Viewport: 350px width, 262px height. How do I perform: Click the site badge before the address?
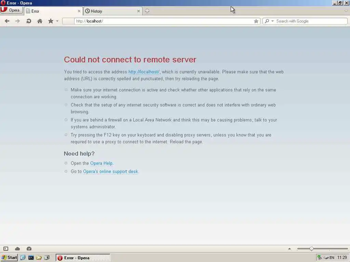tap(68, 21)
